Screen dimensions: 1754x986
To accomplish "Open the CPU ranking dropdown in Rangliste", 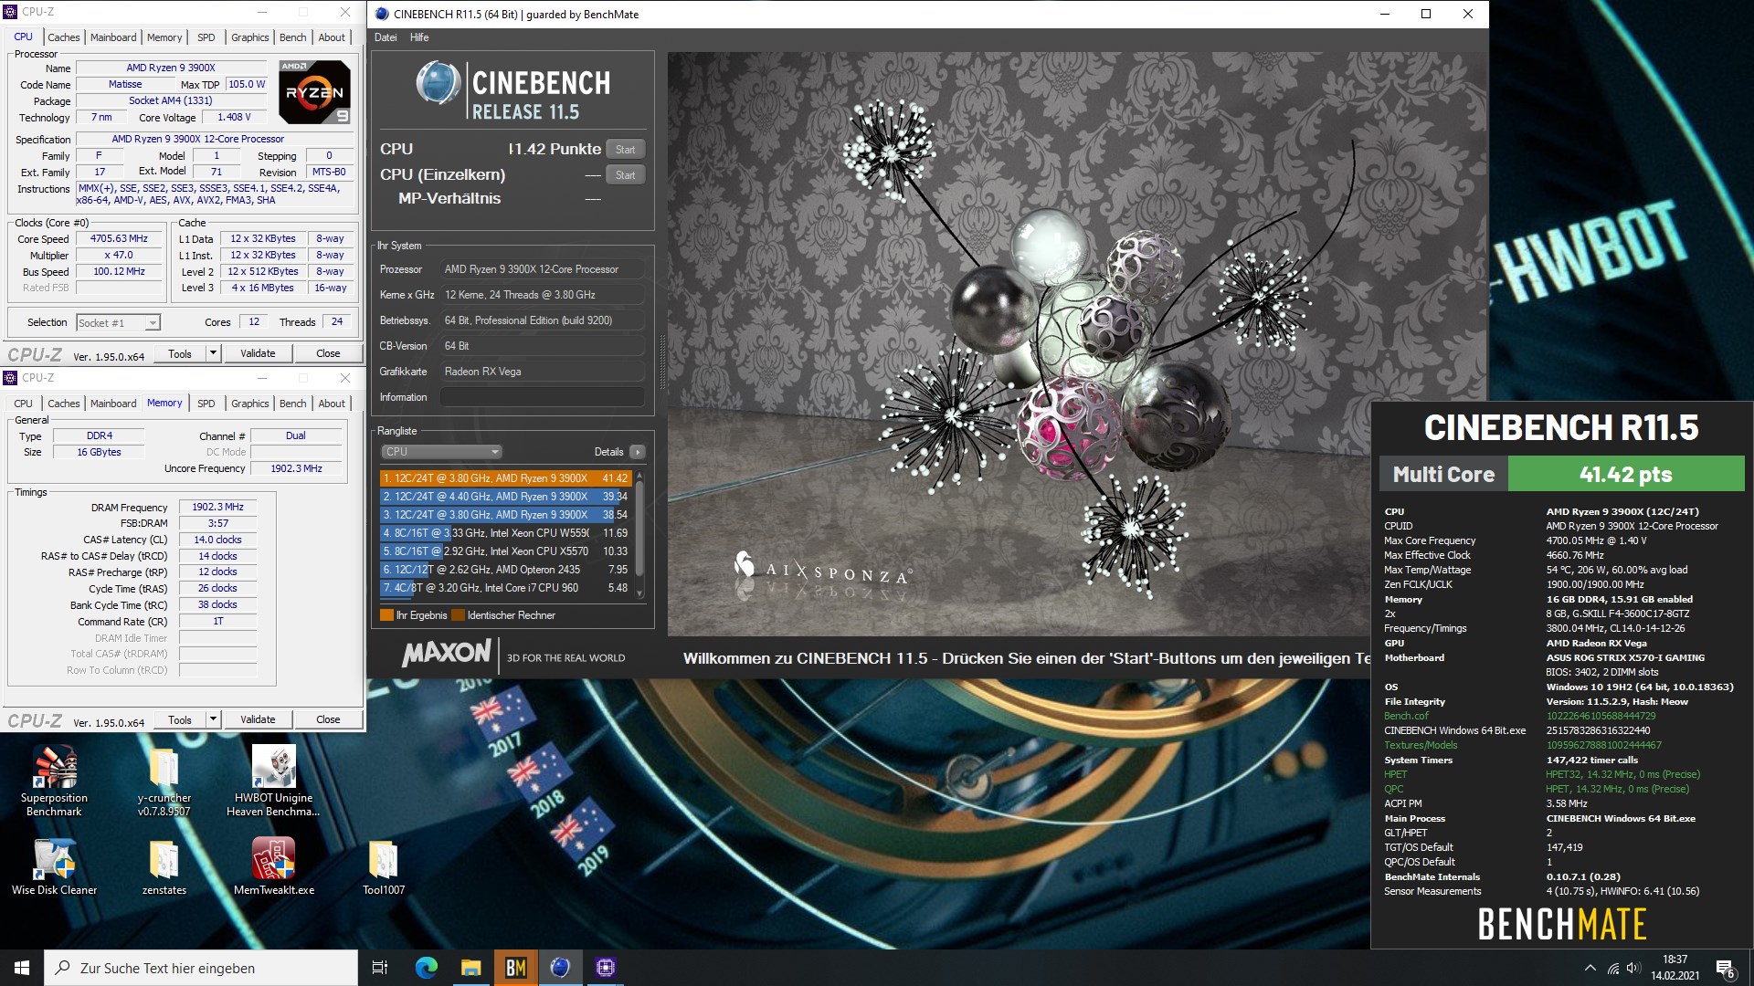I will (x=441, y=452).
